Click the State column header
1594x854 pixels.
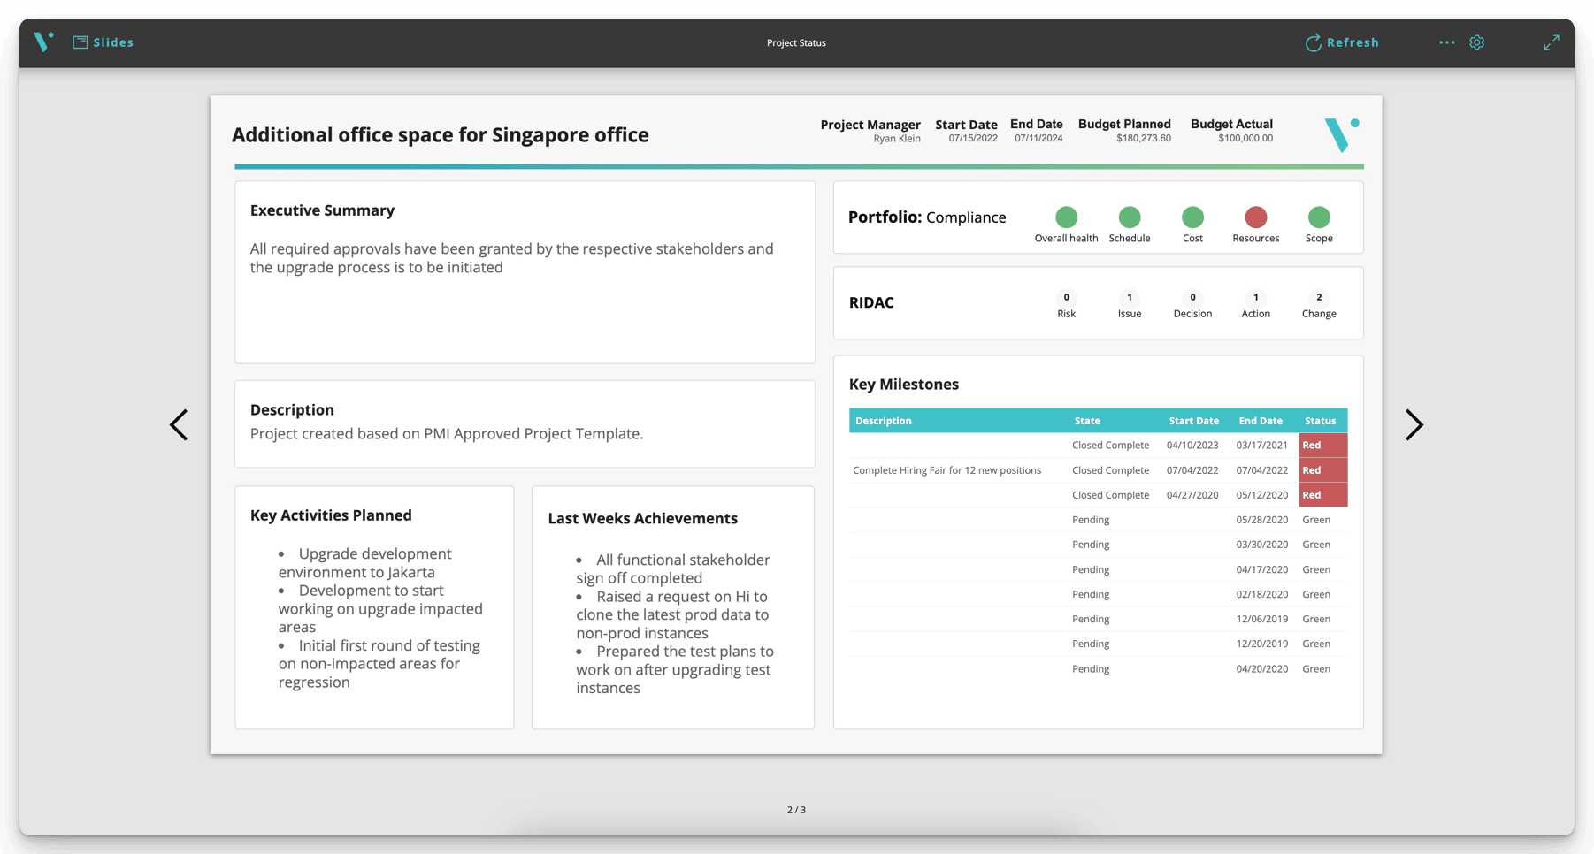pos(1087,421)
